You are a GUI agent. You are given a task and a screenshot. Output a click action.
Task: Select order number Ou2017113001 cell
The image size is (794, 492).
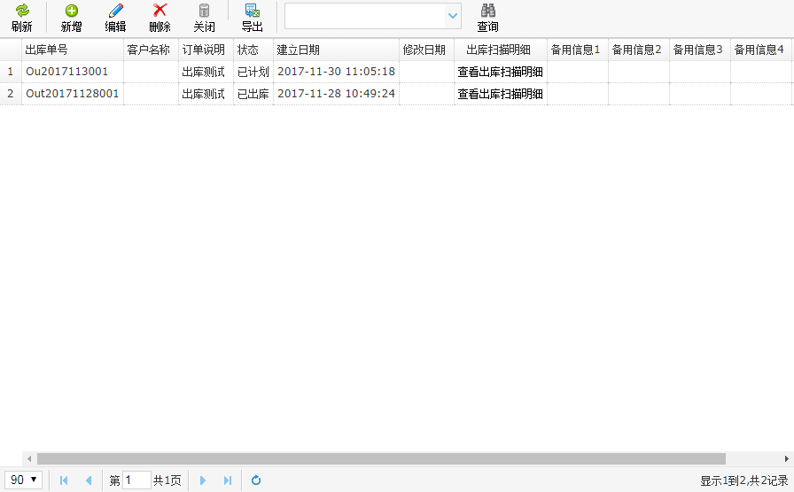pyautogui.click(x=73, y=72)
